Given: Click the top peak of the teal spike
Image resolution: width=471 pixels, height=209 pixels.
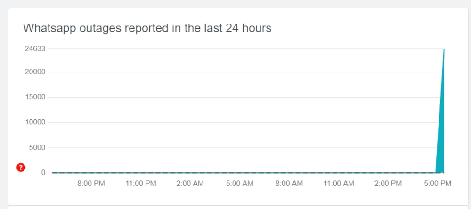Looking at the screenshot, I should pyautogui.click(x=444, y=50).
